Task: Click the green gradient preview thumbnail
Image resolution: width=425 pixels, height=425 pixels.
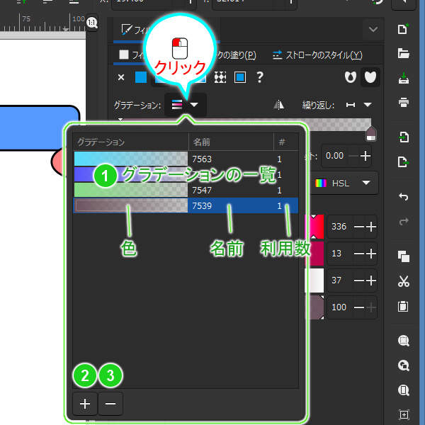Action: 131,190
